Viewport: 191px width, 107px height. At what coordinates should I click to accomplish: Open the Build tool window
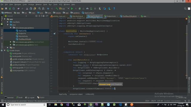(19, 97)
